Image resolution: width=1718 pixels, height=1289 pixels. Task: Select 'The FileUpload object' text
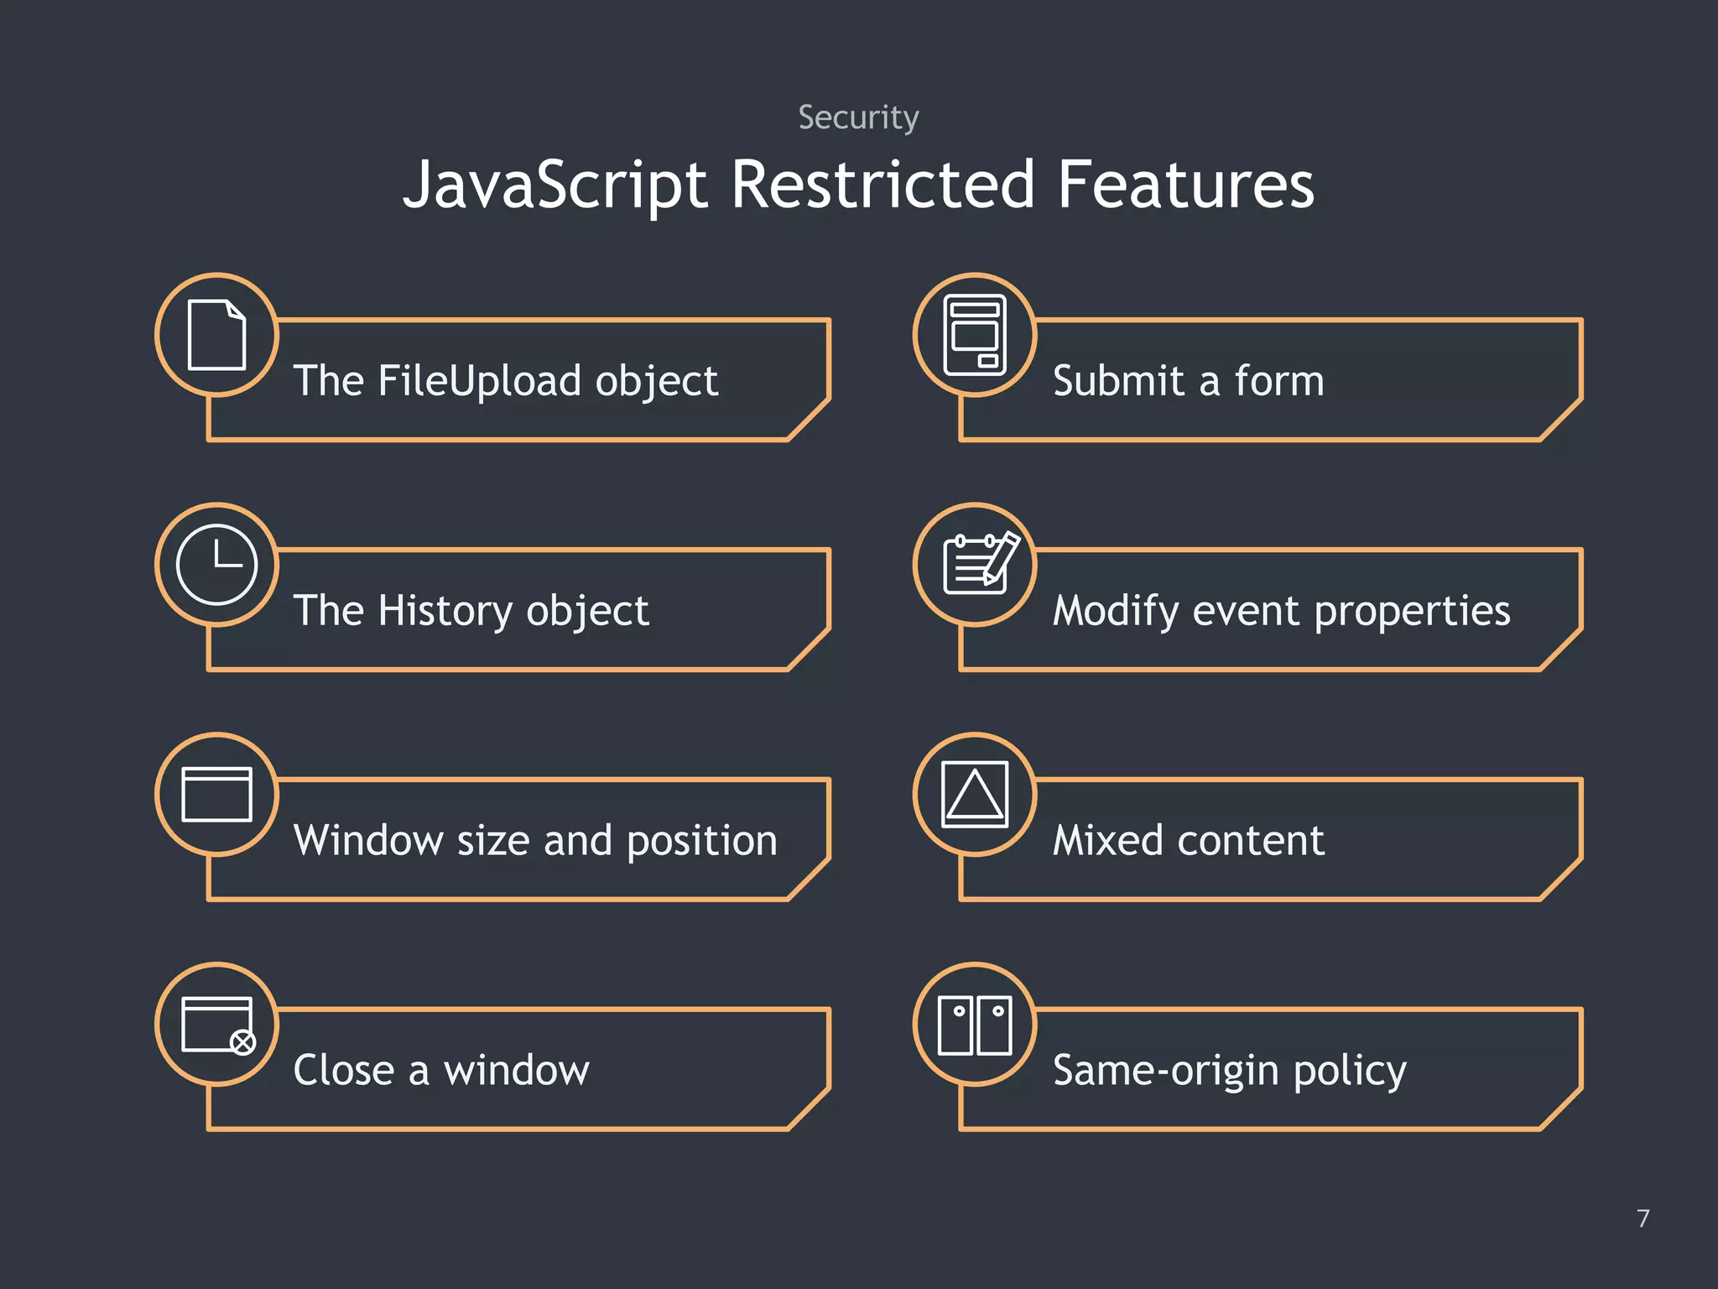click(x=506, y=381)
